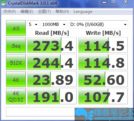Open the D: drive selection dropdown

(x=98, y=24)
